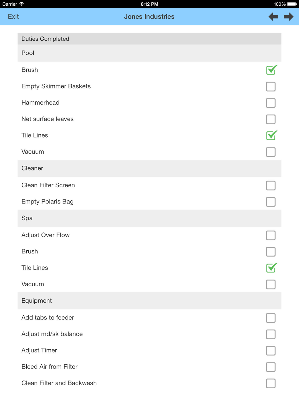Enable the Hammerhead checkbox
Viewport: 299px width, 399px height.
[271, 103]
